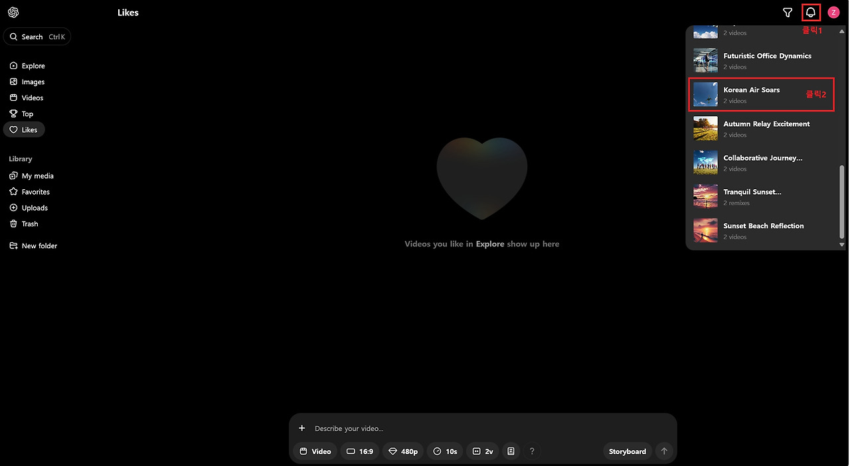This screenshot has width=850, height=466.
Task: Open Uploads in Library
Action: [x=29, y=208]
